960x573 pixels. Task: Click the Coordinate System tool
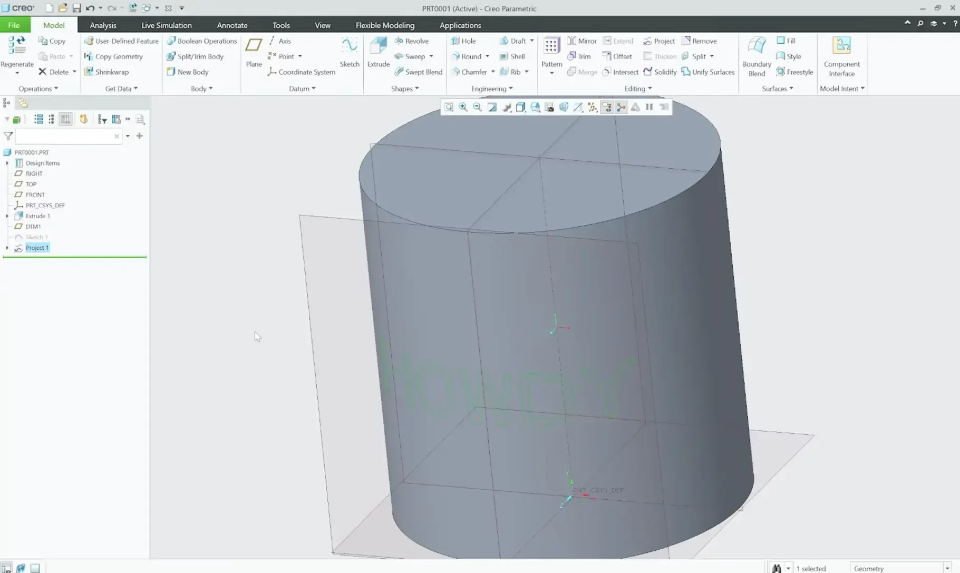[301, 72]
